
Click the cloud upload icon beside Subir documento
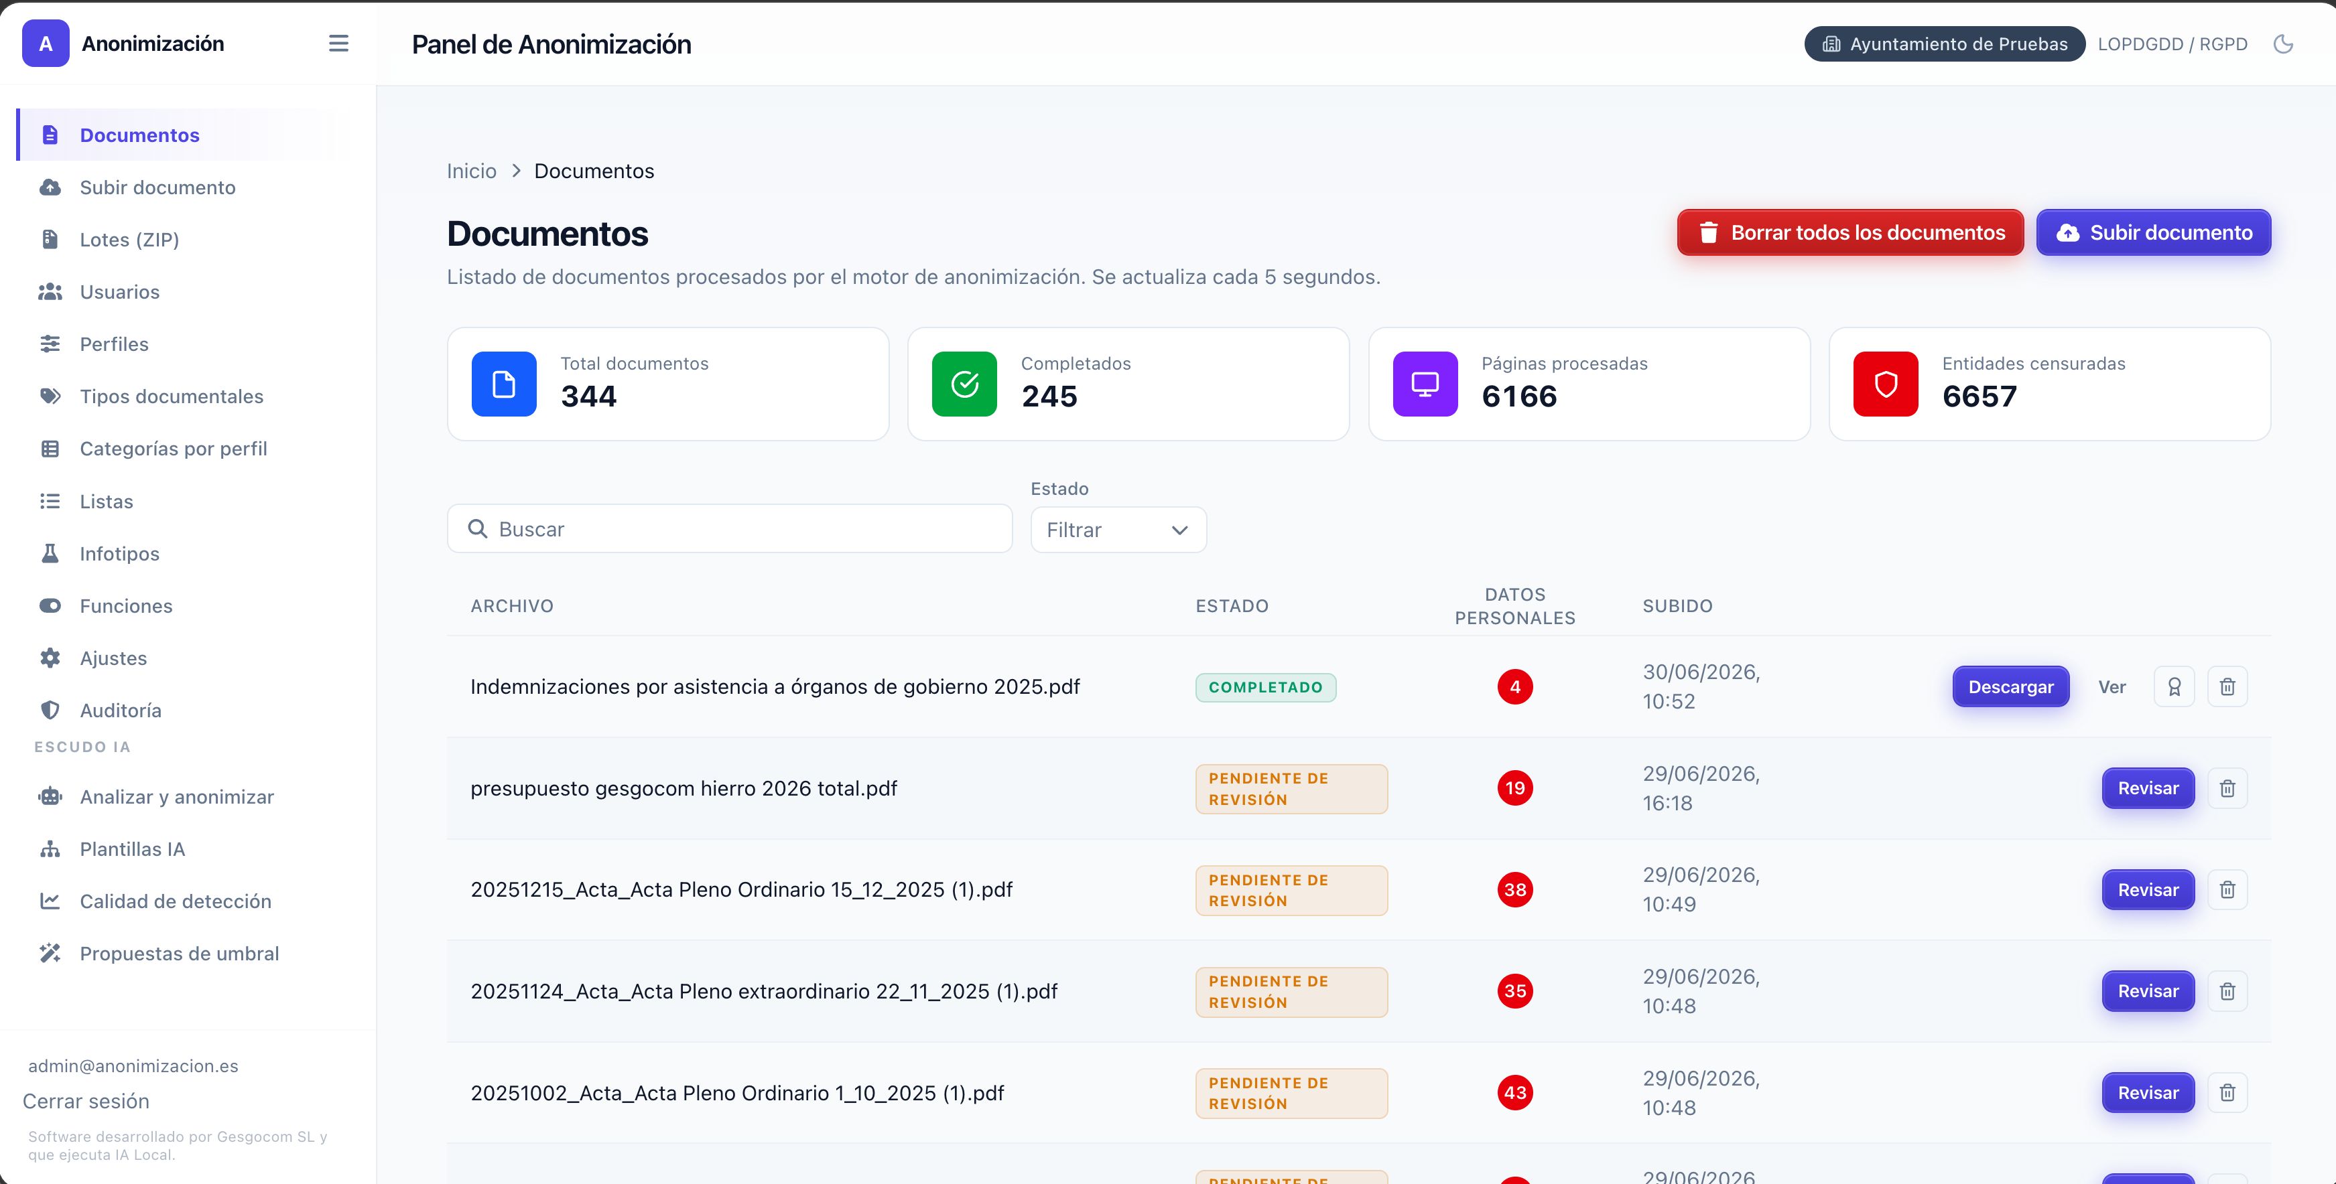coord(50,188)
